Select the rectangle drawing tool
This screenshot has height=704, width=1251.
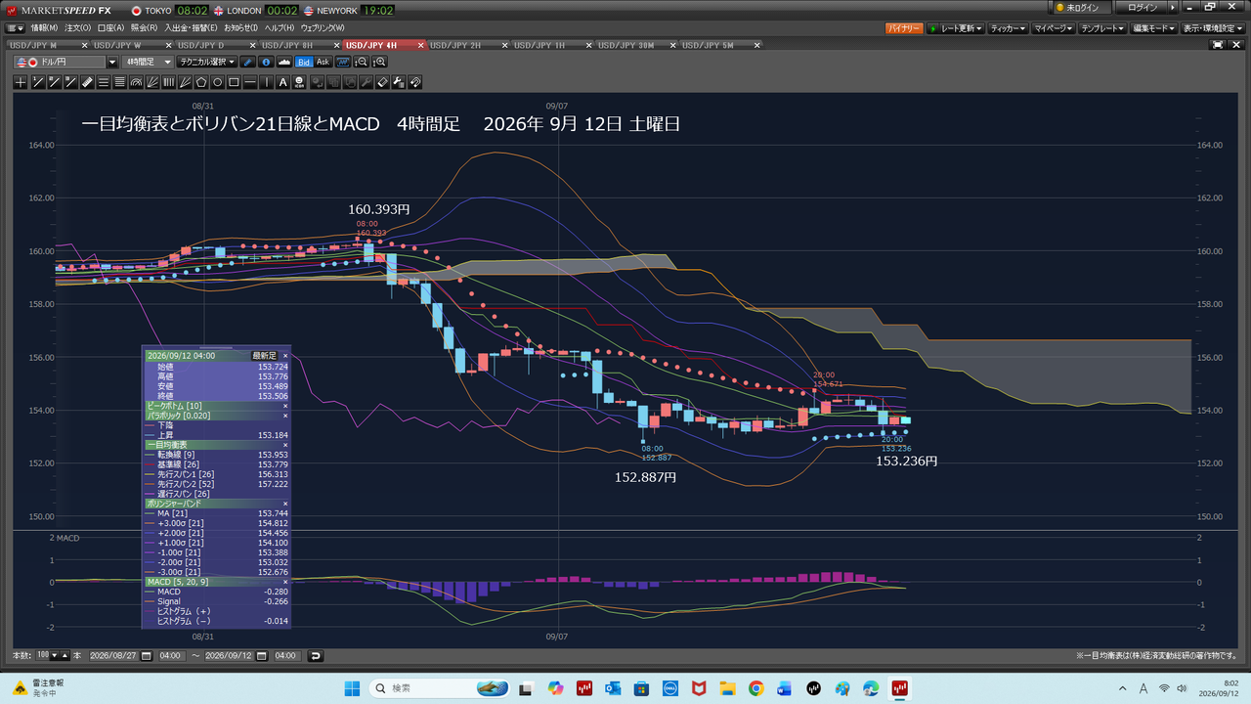[234, 82]
